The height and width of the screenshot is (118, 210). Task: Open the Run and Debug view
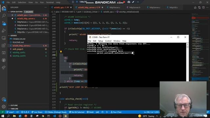4,30
